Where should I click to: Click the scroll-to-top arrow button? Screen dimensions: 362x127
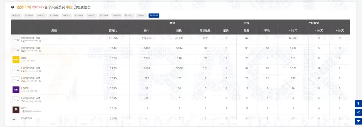click(x=358, y=104)
